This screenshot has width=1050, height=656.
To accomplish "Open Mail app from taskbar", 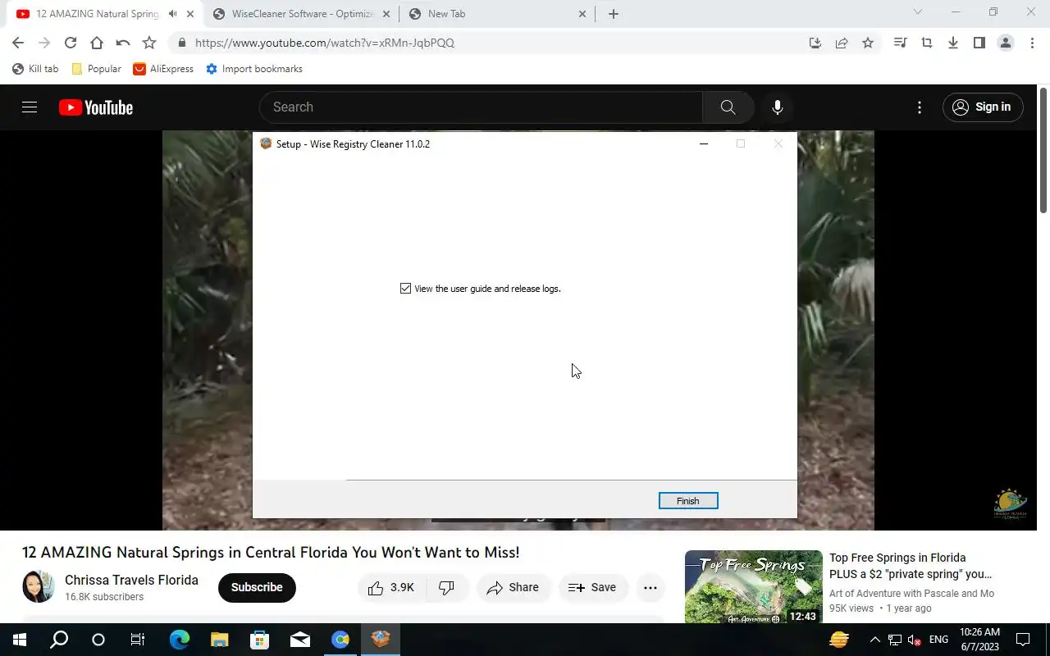I will 299,640.
